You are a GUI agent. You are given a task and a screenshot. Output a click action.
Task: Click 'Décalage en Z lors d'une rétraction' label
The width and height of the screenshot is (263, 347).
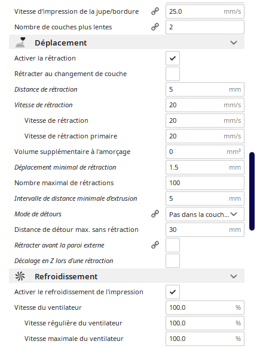(x=63, y=261)
